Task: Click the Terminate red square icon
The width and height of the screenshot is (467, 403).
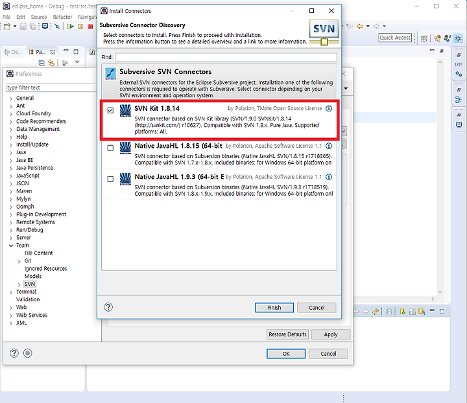Action: [x=90, y=27]
